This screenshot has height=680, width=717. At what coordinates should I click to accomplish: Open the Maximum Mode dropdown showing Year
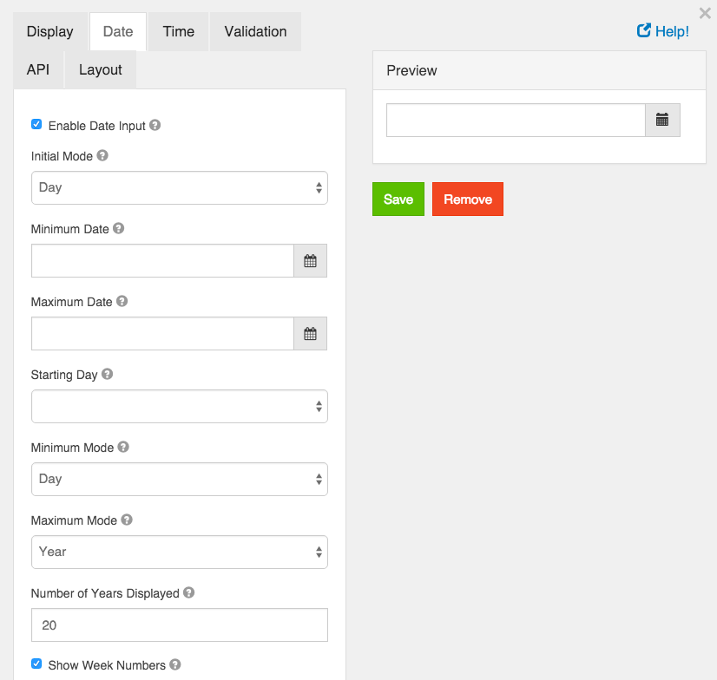coord(179,552)
